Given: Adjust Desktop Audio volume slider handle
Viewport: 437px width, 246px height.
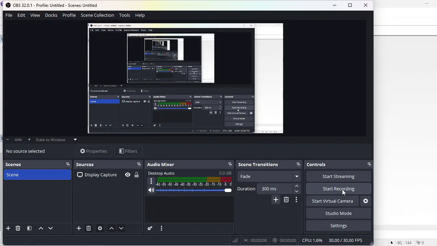Looking at the screenshot, I should tap(228, 190).
